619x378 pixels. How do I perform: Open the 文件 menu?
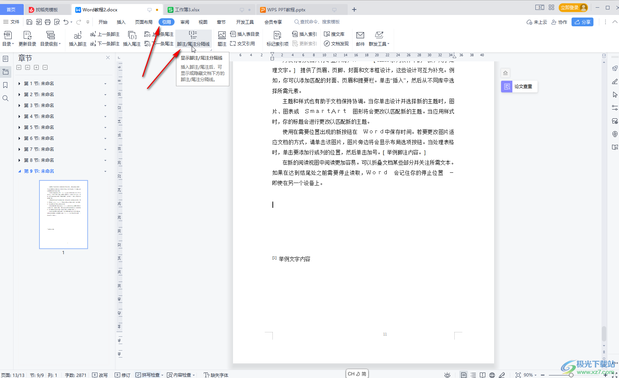click(x=11, y=22)
